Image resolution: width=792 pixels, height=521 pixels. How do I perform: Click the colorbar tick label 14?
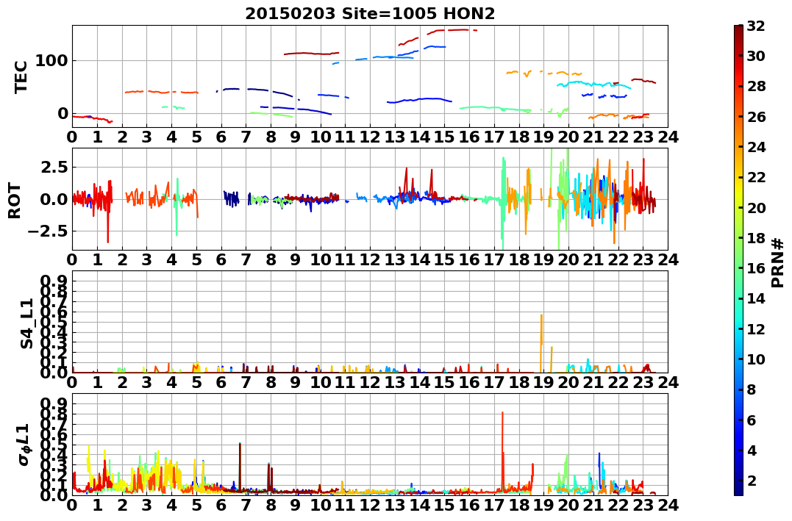coord(756,298)
